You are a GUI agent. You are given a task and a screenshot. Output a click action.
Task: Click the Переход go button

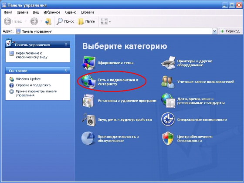230,31
